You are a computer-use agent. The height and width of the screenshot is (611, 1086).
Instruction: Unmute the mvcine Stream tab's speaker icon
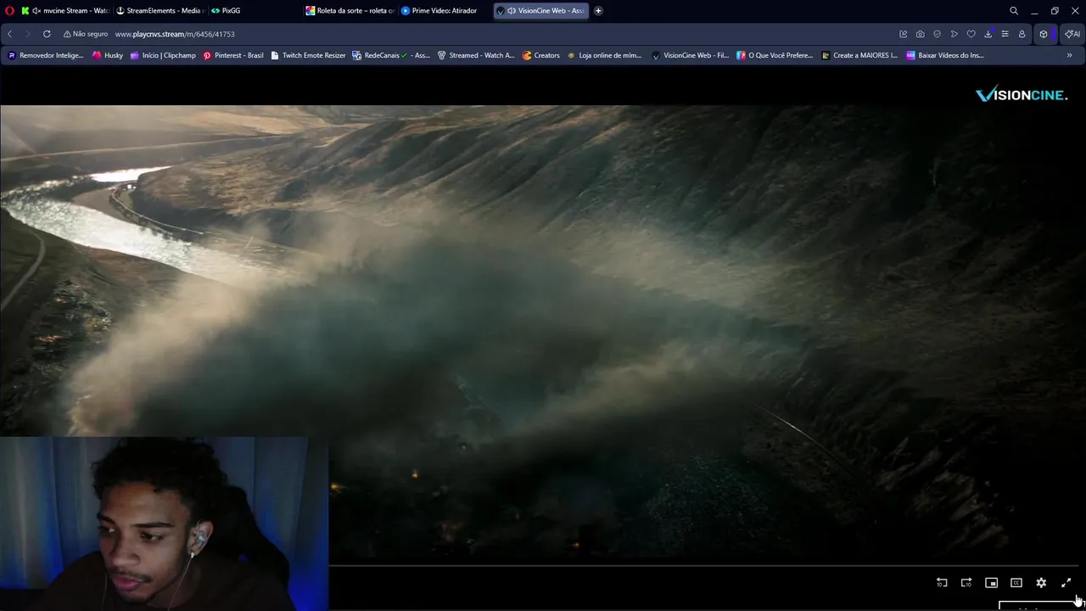tap(36, 10)
